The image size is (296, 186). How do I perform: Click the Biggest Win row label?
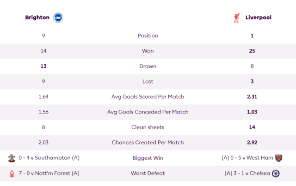click(148, 158)
